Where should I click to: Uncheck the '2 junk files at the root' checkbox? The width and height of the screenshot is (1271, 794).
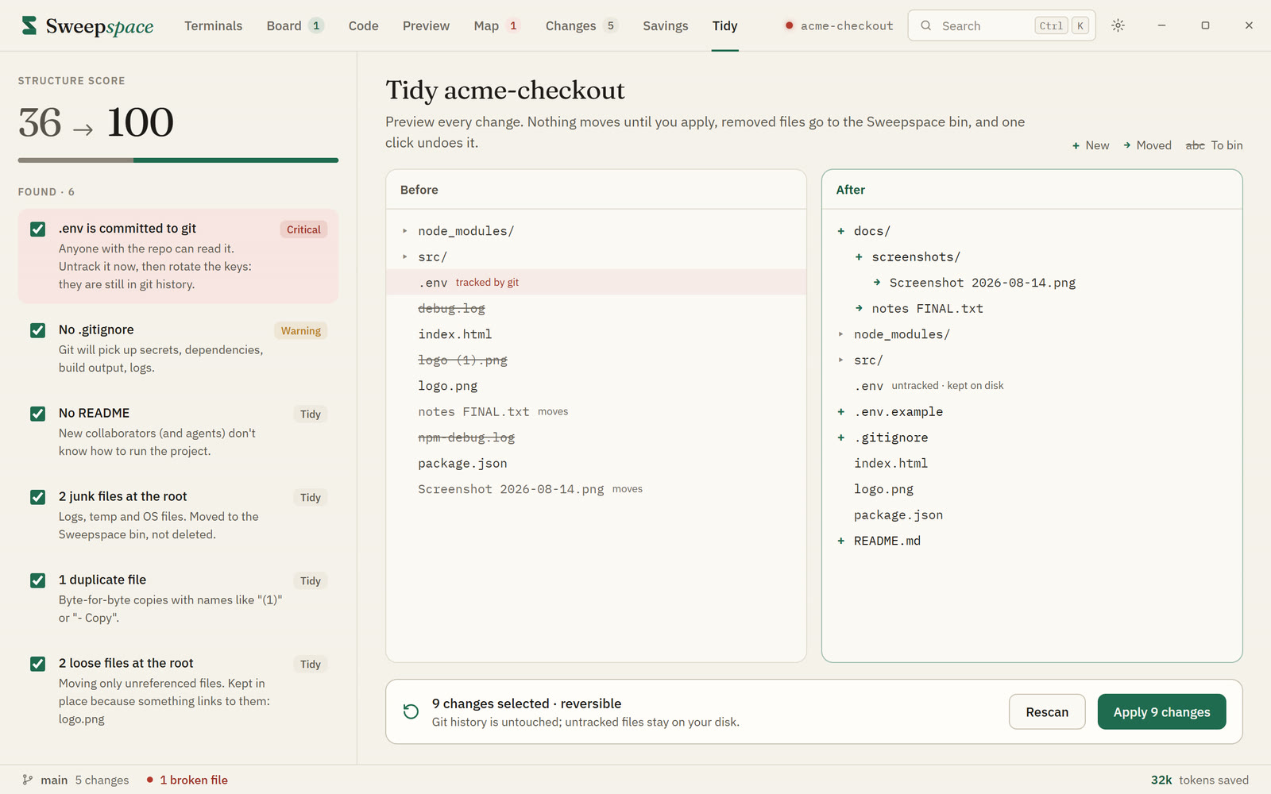[x=37, y=497]
